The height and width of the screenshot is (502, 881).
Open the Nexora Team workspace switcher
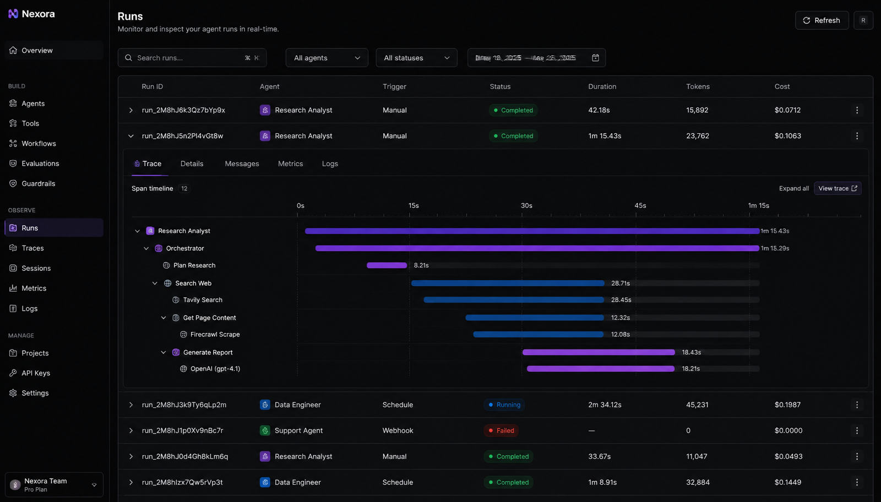click(54, 485)
